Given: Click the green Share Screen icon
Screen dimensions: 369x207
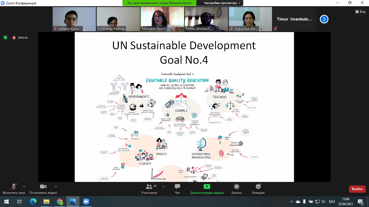Looking at the screenshot, I should click(207, 187).
